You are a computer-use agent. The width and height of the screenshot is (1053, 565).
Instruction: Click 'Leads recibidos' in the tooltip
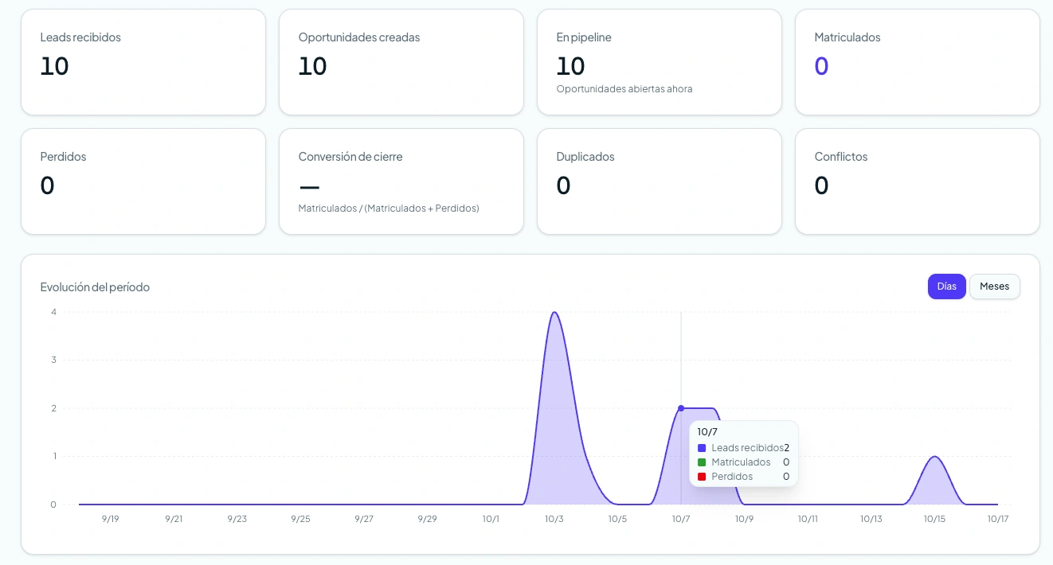[x=747, y=448]
